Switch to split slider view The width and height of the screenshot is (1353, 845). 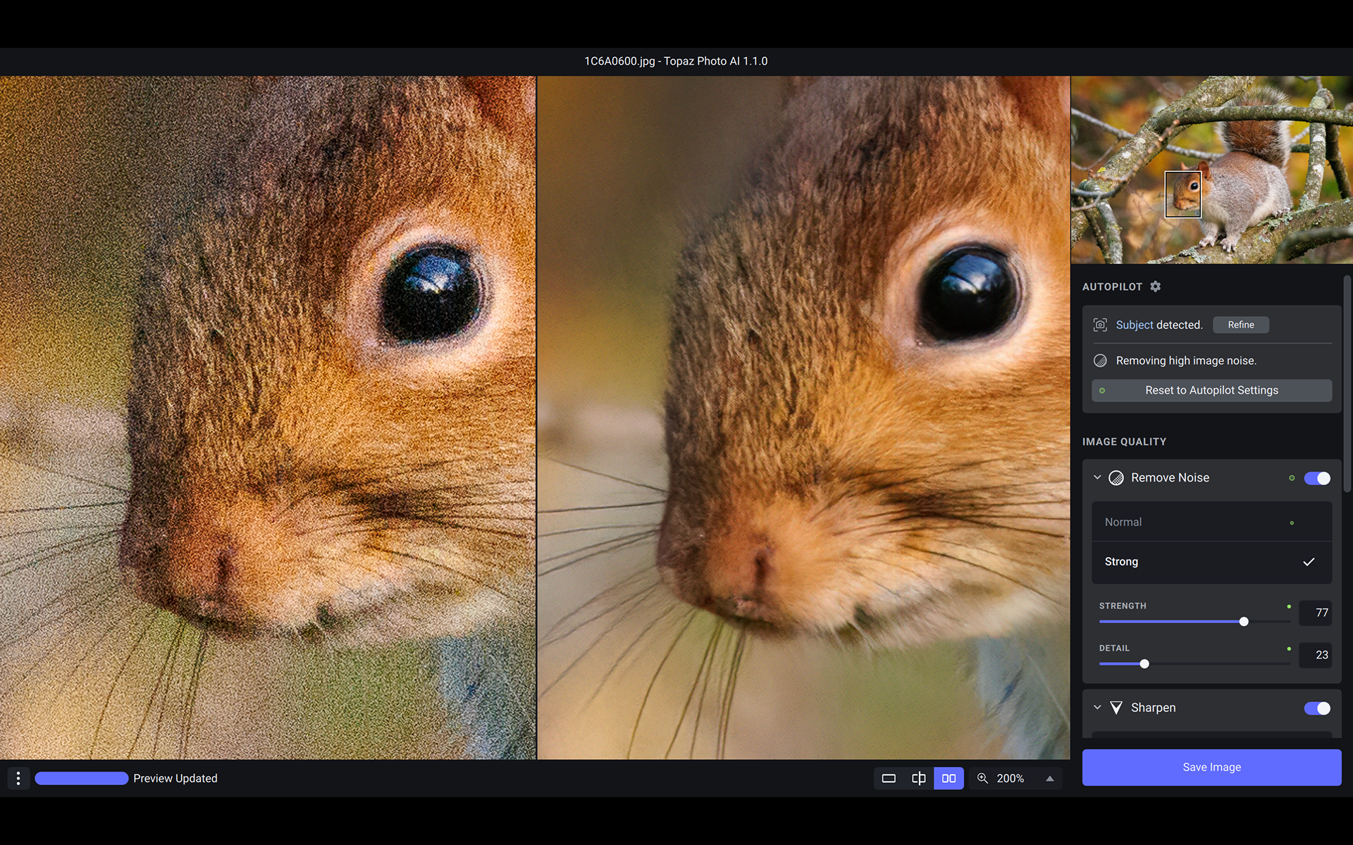(x=919, y=778)
